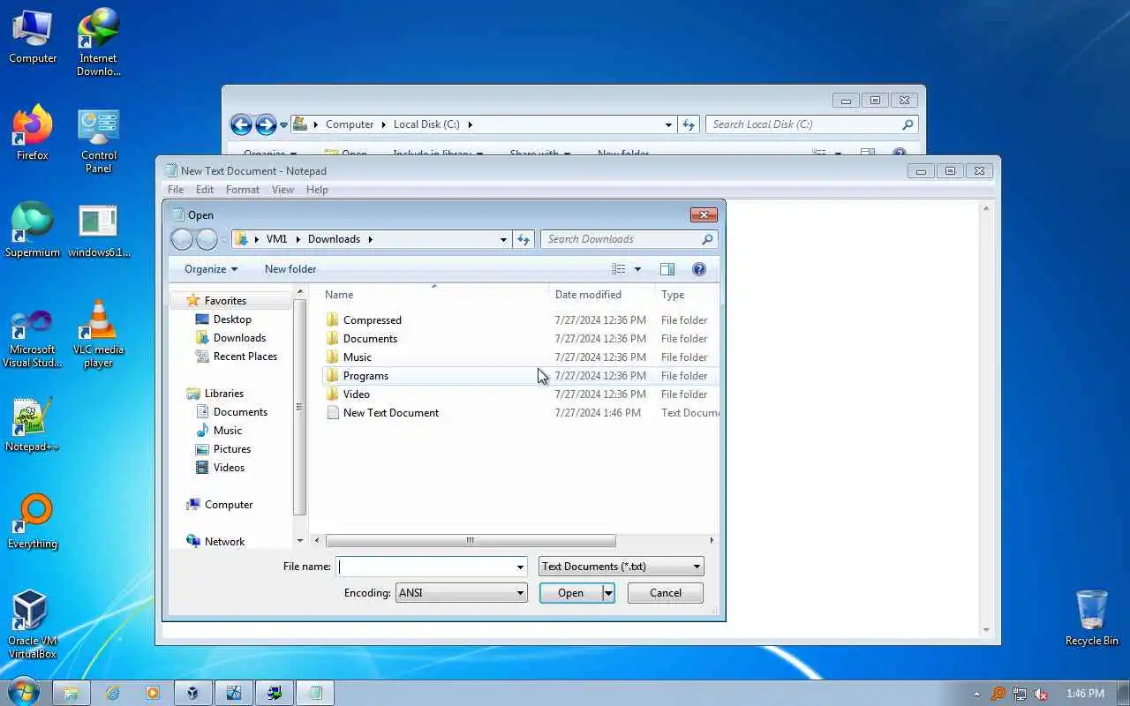Open Windows Media Player taskbar icon

[153, 693]
